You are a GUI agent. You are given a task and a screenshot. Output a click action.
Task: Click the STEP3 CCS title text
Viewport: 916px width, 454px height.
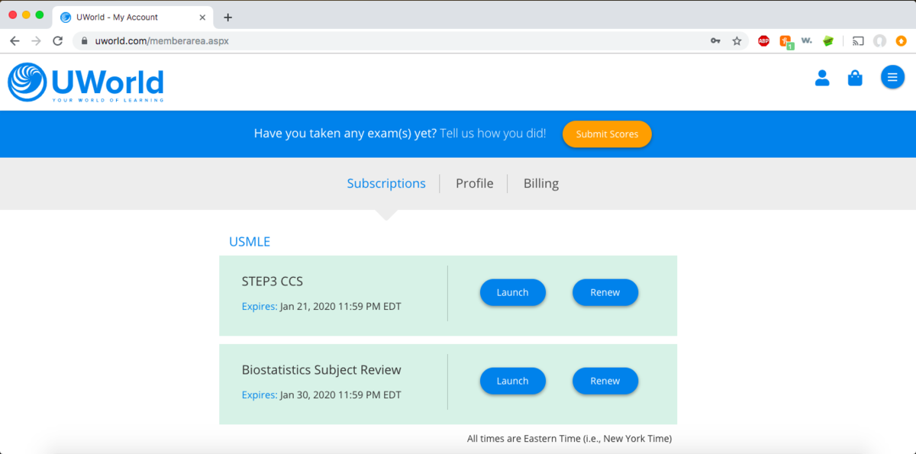(273, 282)
